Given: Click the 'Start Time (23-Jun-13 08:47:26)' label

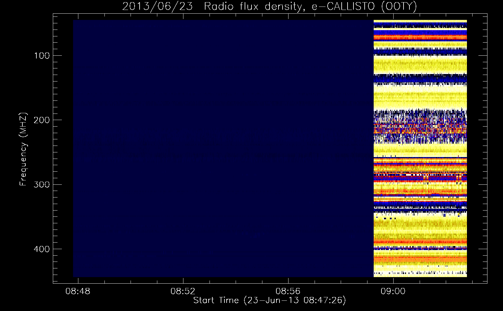Looking at the screenshot, I should coord(270,300).
